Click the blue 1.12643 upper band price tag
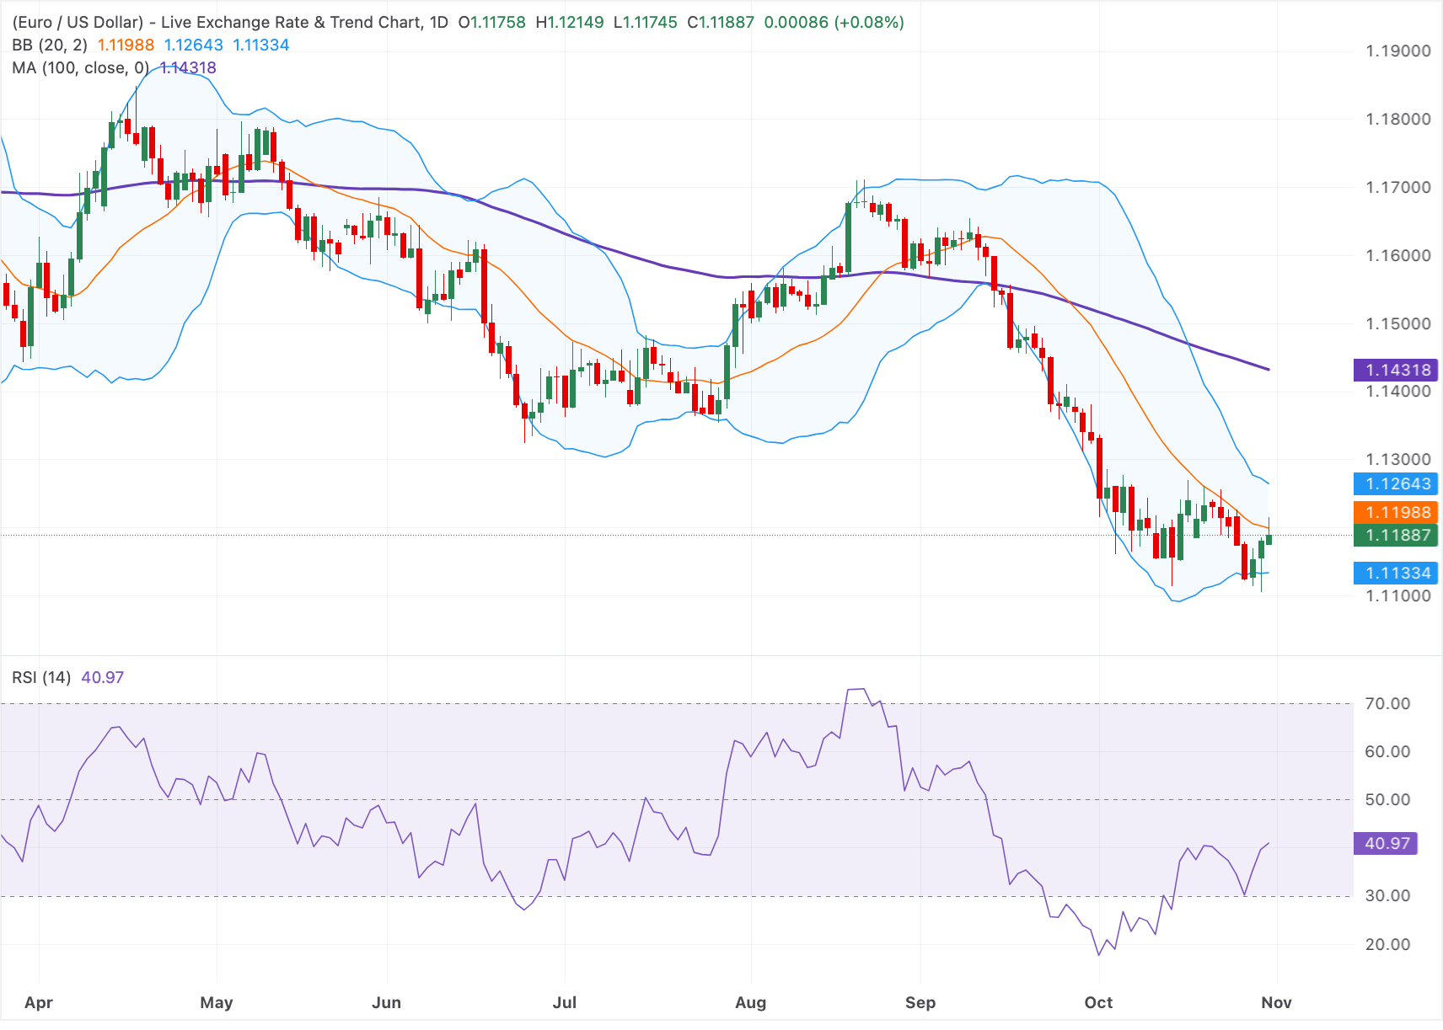 click(x=1397, y=483)
